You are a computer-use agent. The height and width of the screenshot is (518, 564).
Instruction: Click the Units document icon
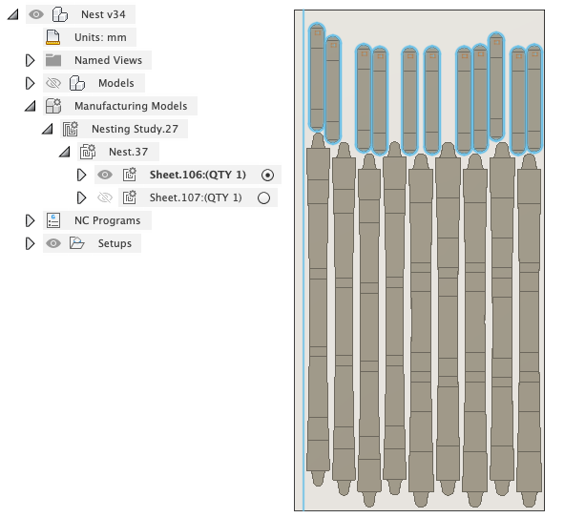pos(52,37)
